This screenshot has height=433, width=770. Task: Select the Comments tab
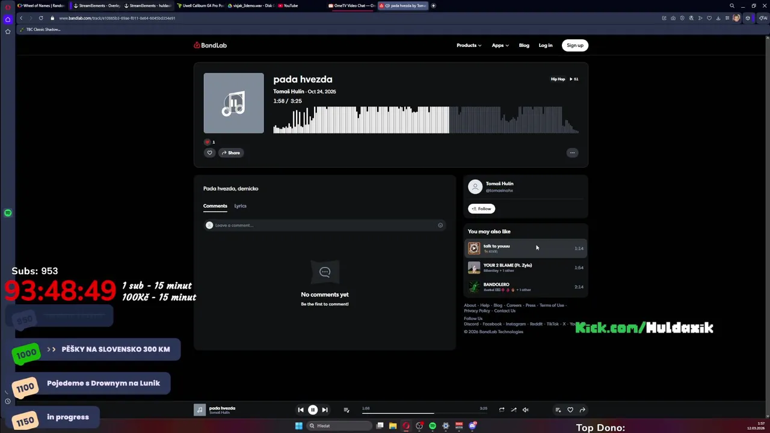tap(215, 206)
